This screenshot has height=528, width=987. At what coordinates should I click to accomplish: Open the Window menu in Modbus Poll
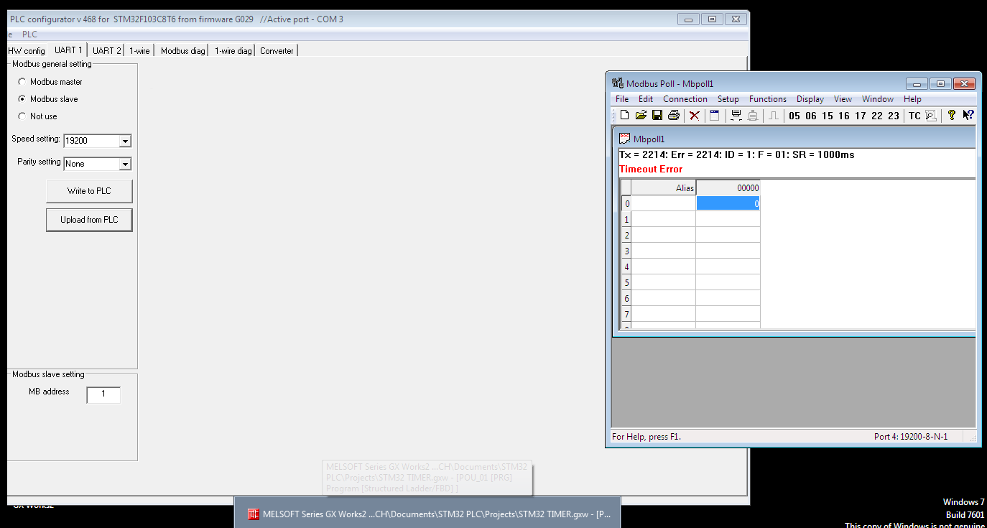coord(878,99)
